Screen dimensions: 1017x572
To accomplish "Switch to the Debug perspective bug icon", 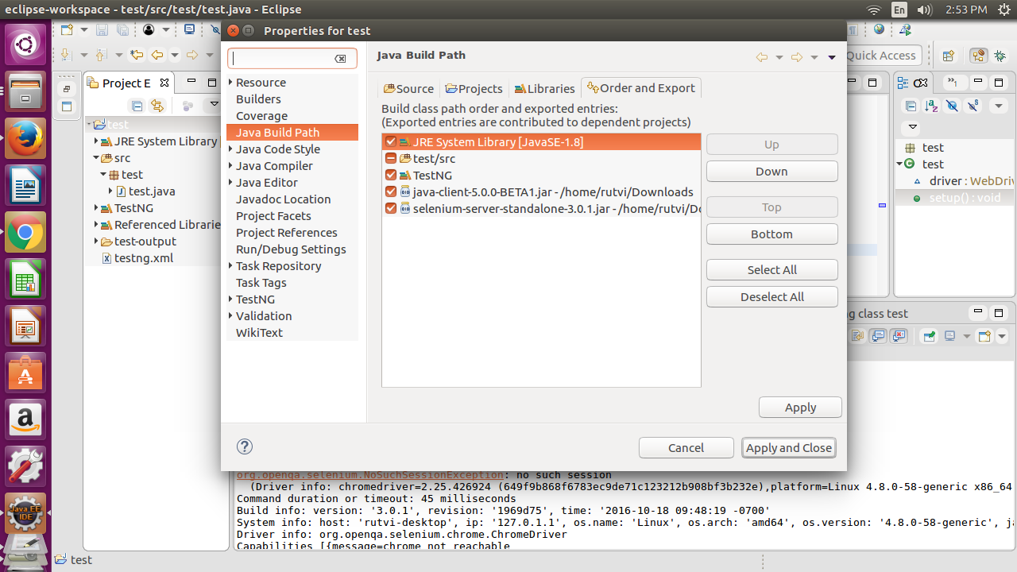I will click(1000, 56).
